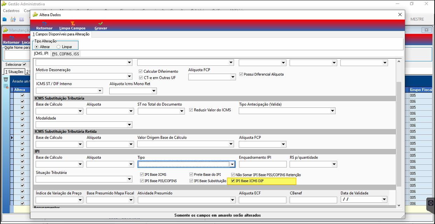435x224 pixels.
Task: Toggle Frete Base do IPI checkbox
Action: (x=191, y=174)
